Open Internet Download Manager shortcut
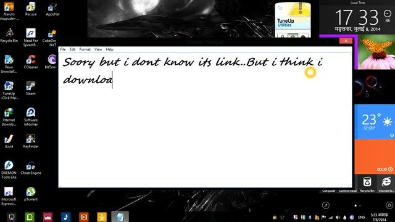The image size is (395, 222). (x=9, y=117)
